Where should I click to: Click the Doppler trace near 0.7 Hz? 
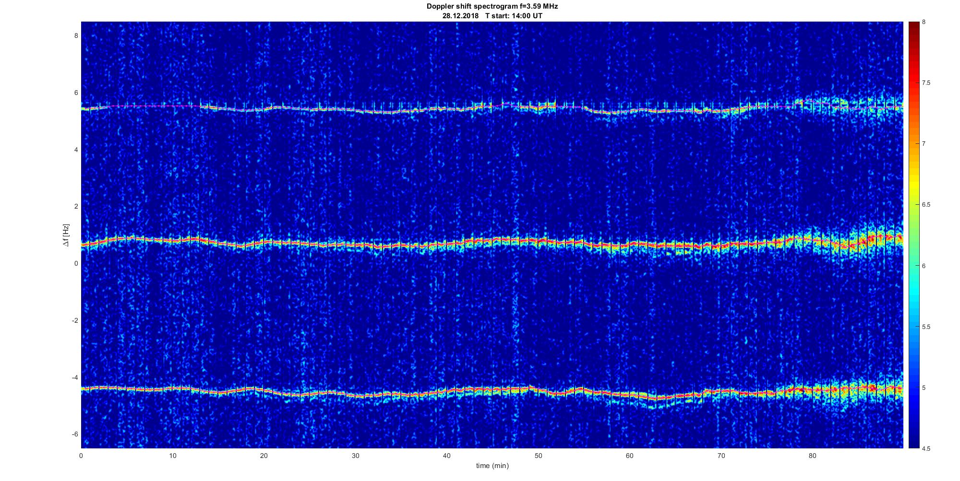[492, 243]
